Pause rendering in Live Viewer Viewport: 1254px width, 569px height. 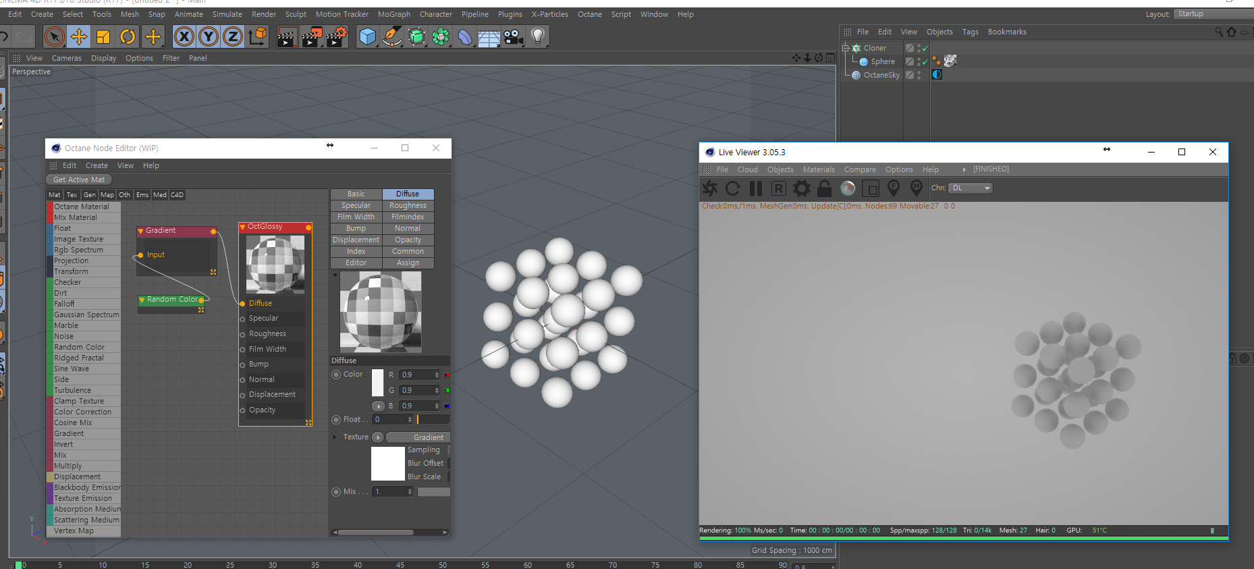(756, 188)
